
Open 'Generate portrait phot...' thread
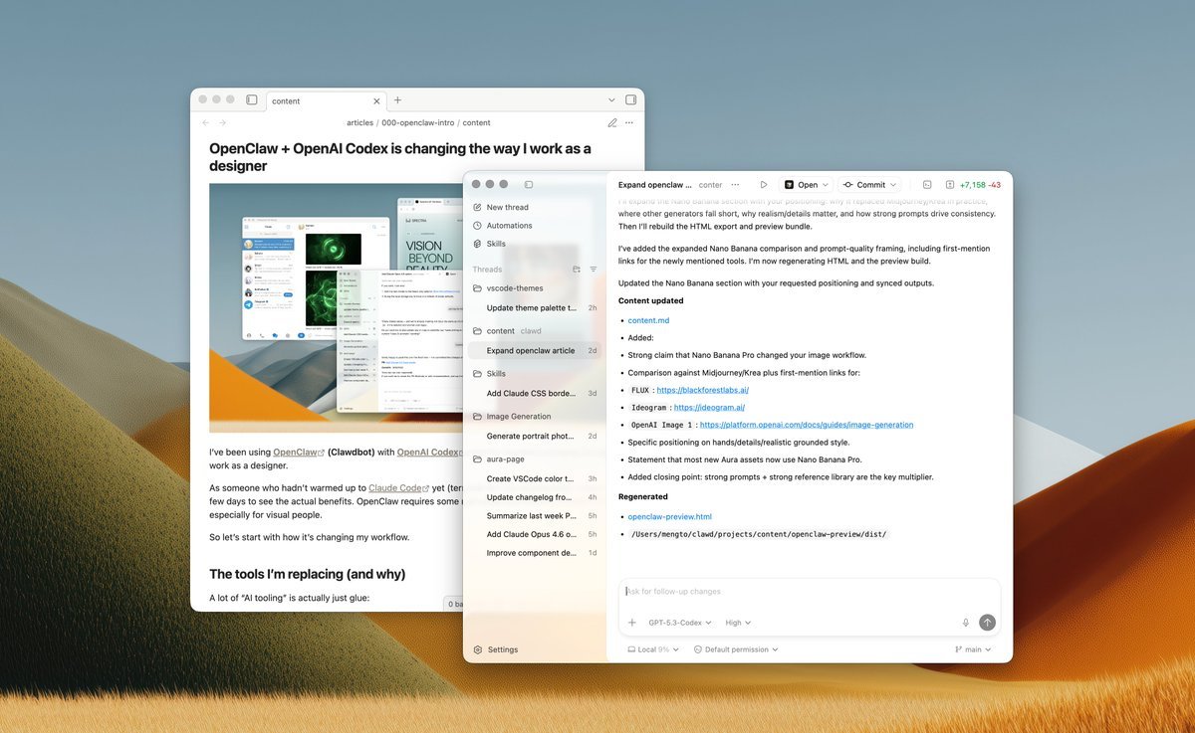[x=535, y=436]
